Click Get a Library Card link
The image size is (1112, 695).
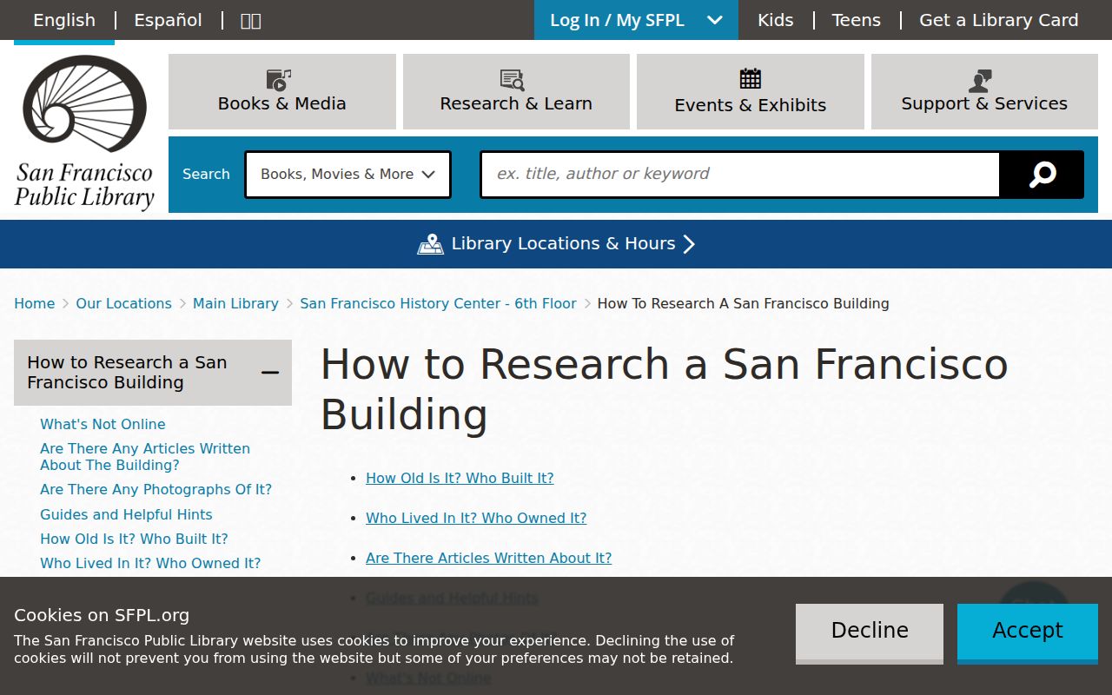point(999,20)
